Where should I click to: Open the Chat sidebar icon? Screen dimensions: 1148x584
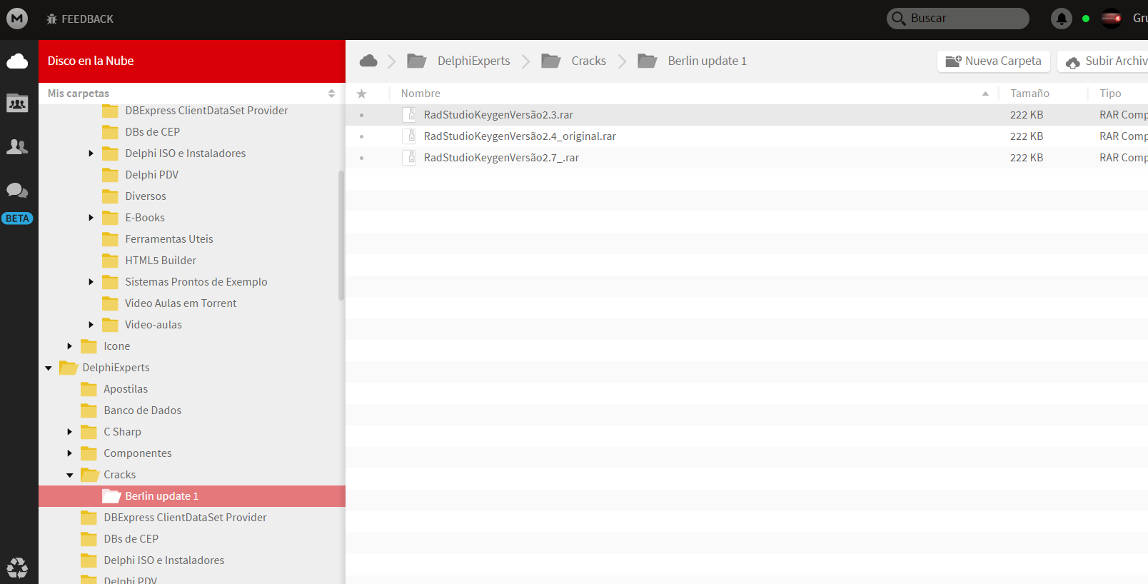17,190
